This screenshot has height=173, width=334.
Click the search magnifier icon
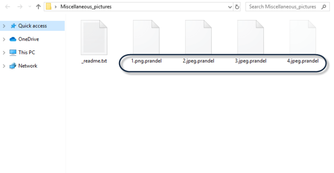point(324,7)
